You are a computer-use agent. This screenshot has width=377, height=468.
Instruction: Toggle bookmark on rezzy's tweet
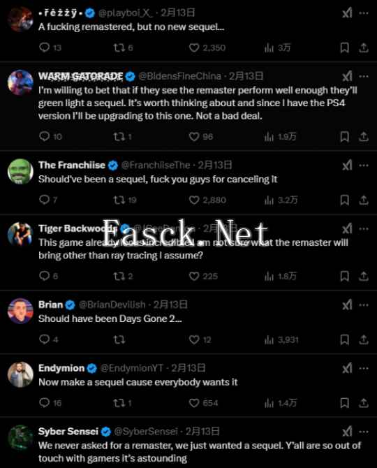(x=345, y=47)
